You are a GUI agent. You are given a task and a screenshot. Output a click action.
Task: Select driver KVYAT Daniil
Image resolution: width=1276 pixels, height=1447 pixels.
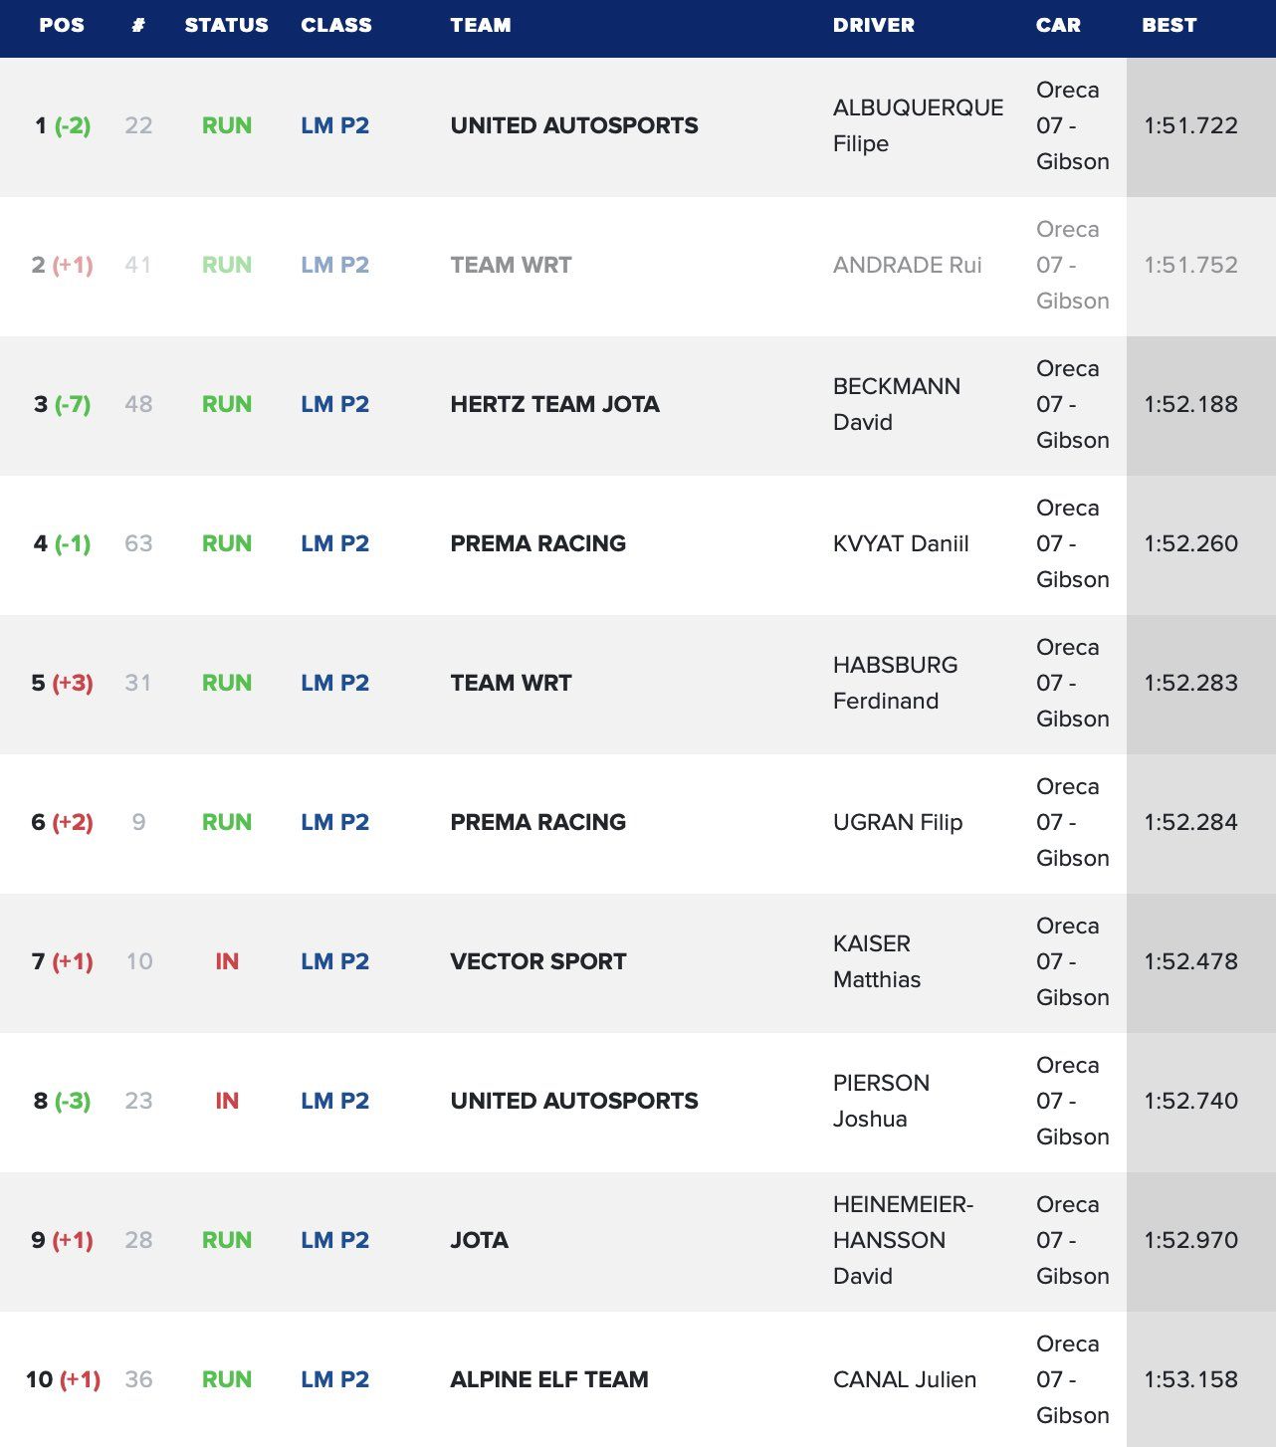click(x=901, y=543)
